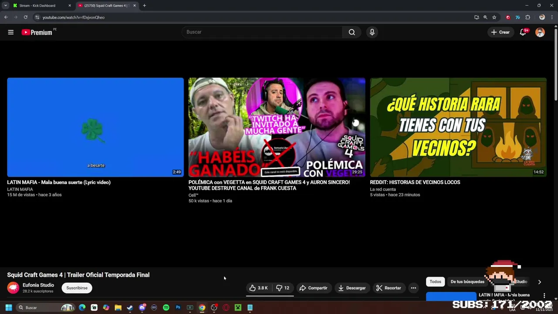Viewport: 558px width, 314px height.
Task: Share the video via Compartir
Action: click(x=313, y=288)
